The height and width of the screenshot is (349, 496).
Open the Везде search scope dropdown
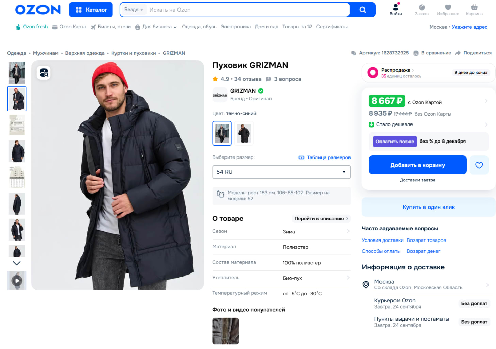coord(134,10)
